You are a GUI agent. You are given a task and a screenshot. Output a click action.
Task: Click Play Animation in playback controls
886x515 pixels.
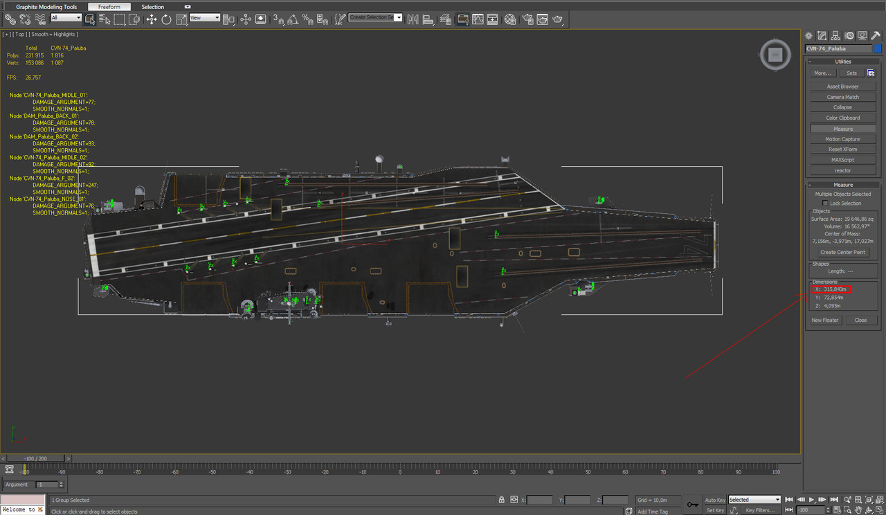click(811, 499)
